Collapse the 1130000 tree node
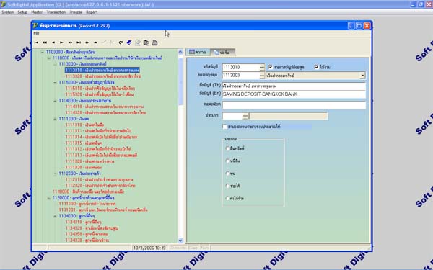The image size is (433, 270). 48,198
